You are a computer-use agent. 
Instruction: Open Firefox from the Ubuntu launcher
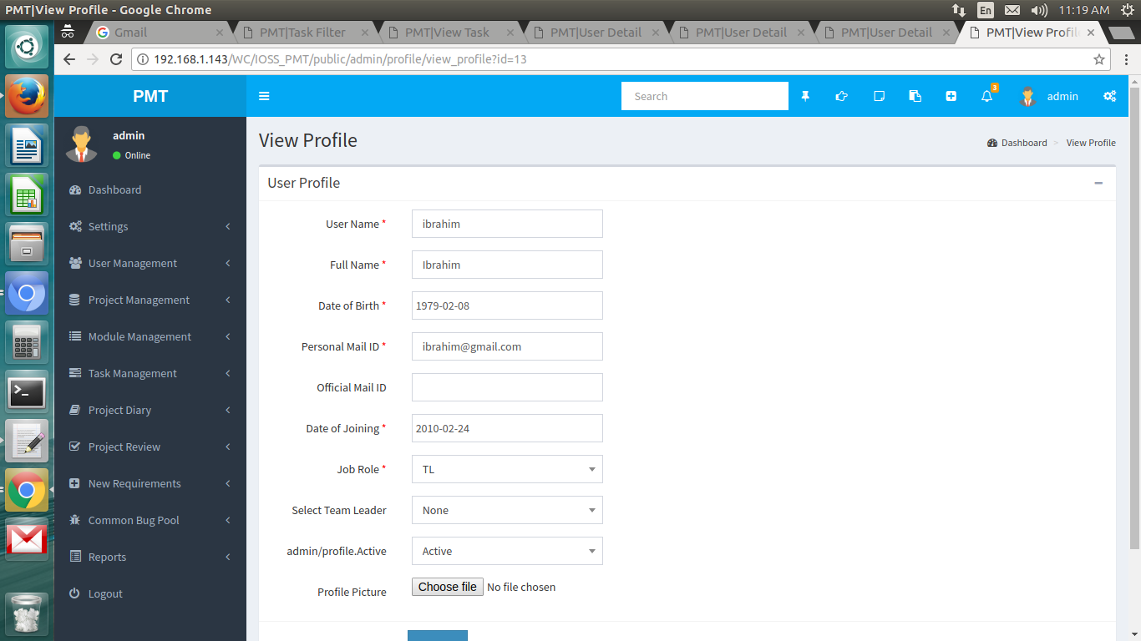point(27,96)
